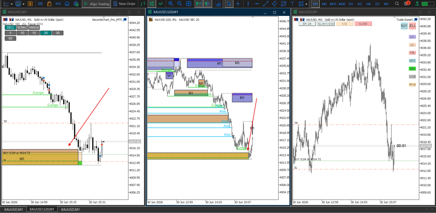Take a chart screenshot with camera icon

tap(218, 4)
